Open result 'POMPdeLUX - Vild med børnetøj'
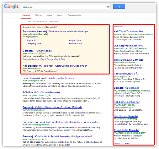 pos(41,92)
